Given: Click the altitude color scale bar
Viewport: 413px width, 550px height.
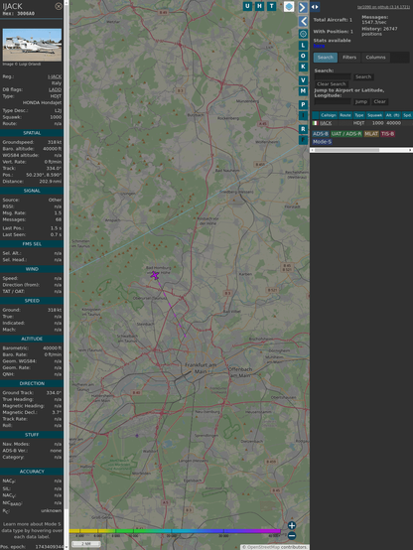Looking at the screenshot, I should tap(175, 531).
